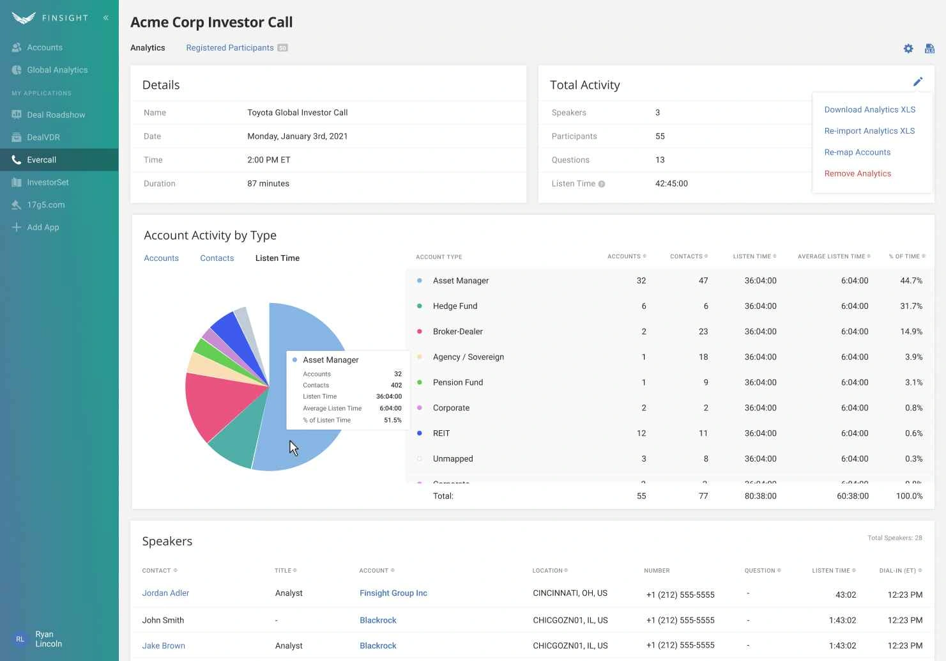
Task: Open DealVDR sidebar icon
Action: [x=17, y=137]
